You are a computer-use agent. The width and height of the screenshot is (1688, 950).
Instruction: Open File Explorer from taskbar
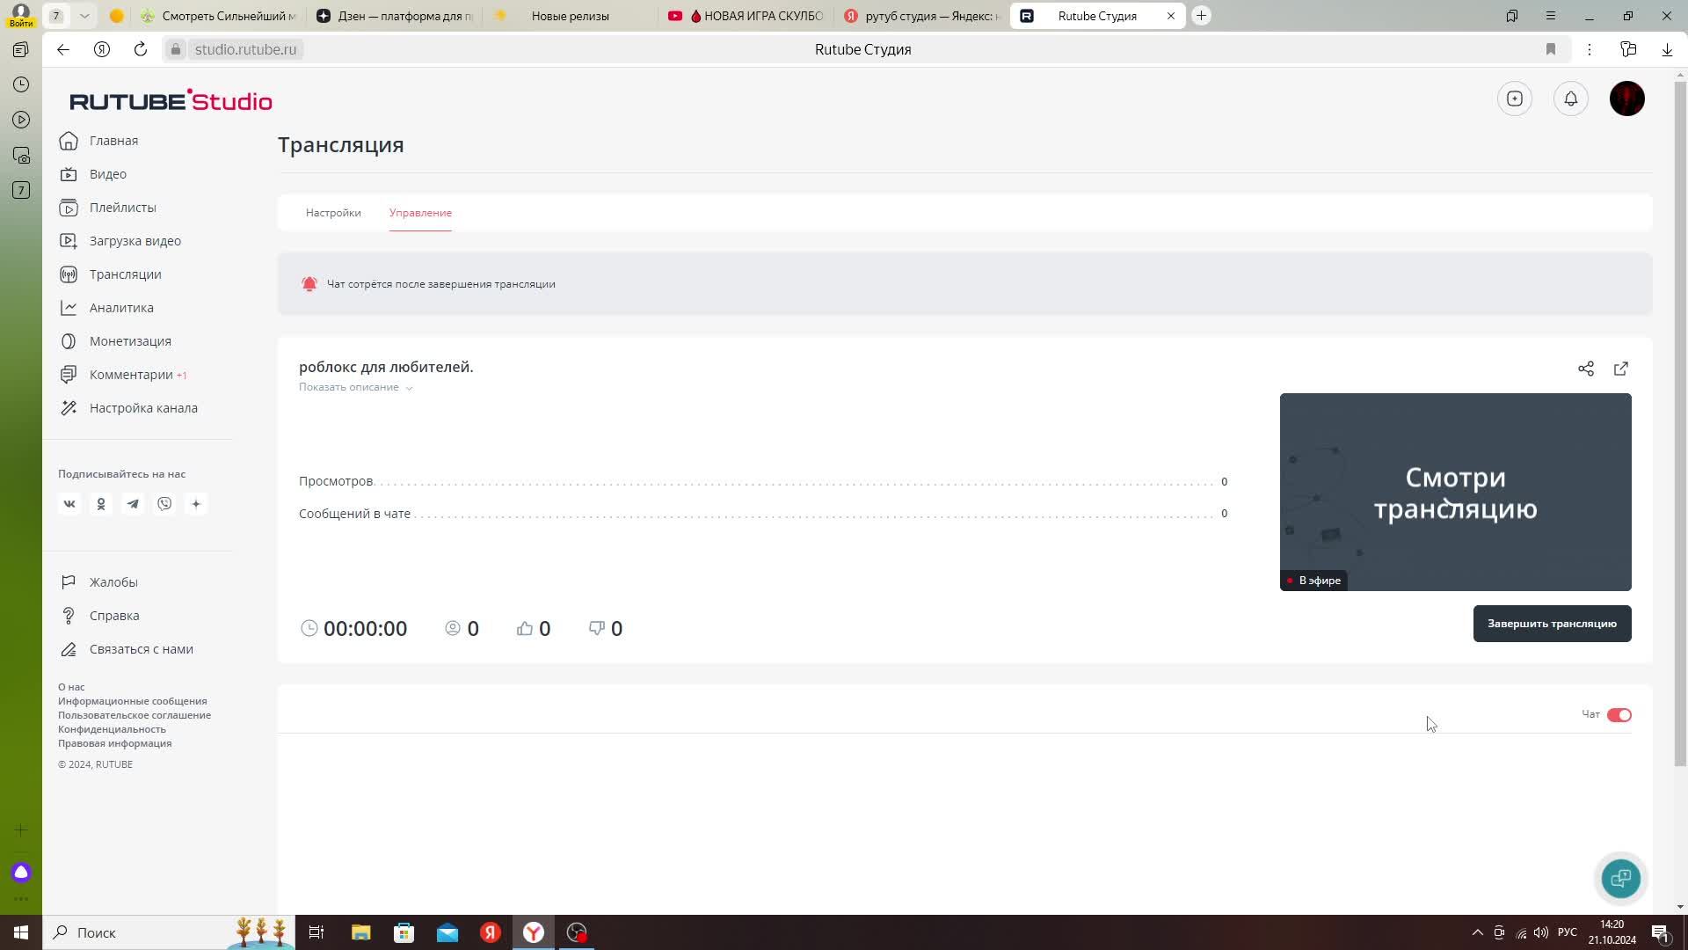click(x=360, y=932)
